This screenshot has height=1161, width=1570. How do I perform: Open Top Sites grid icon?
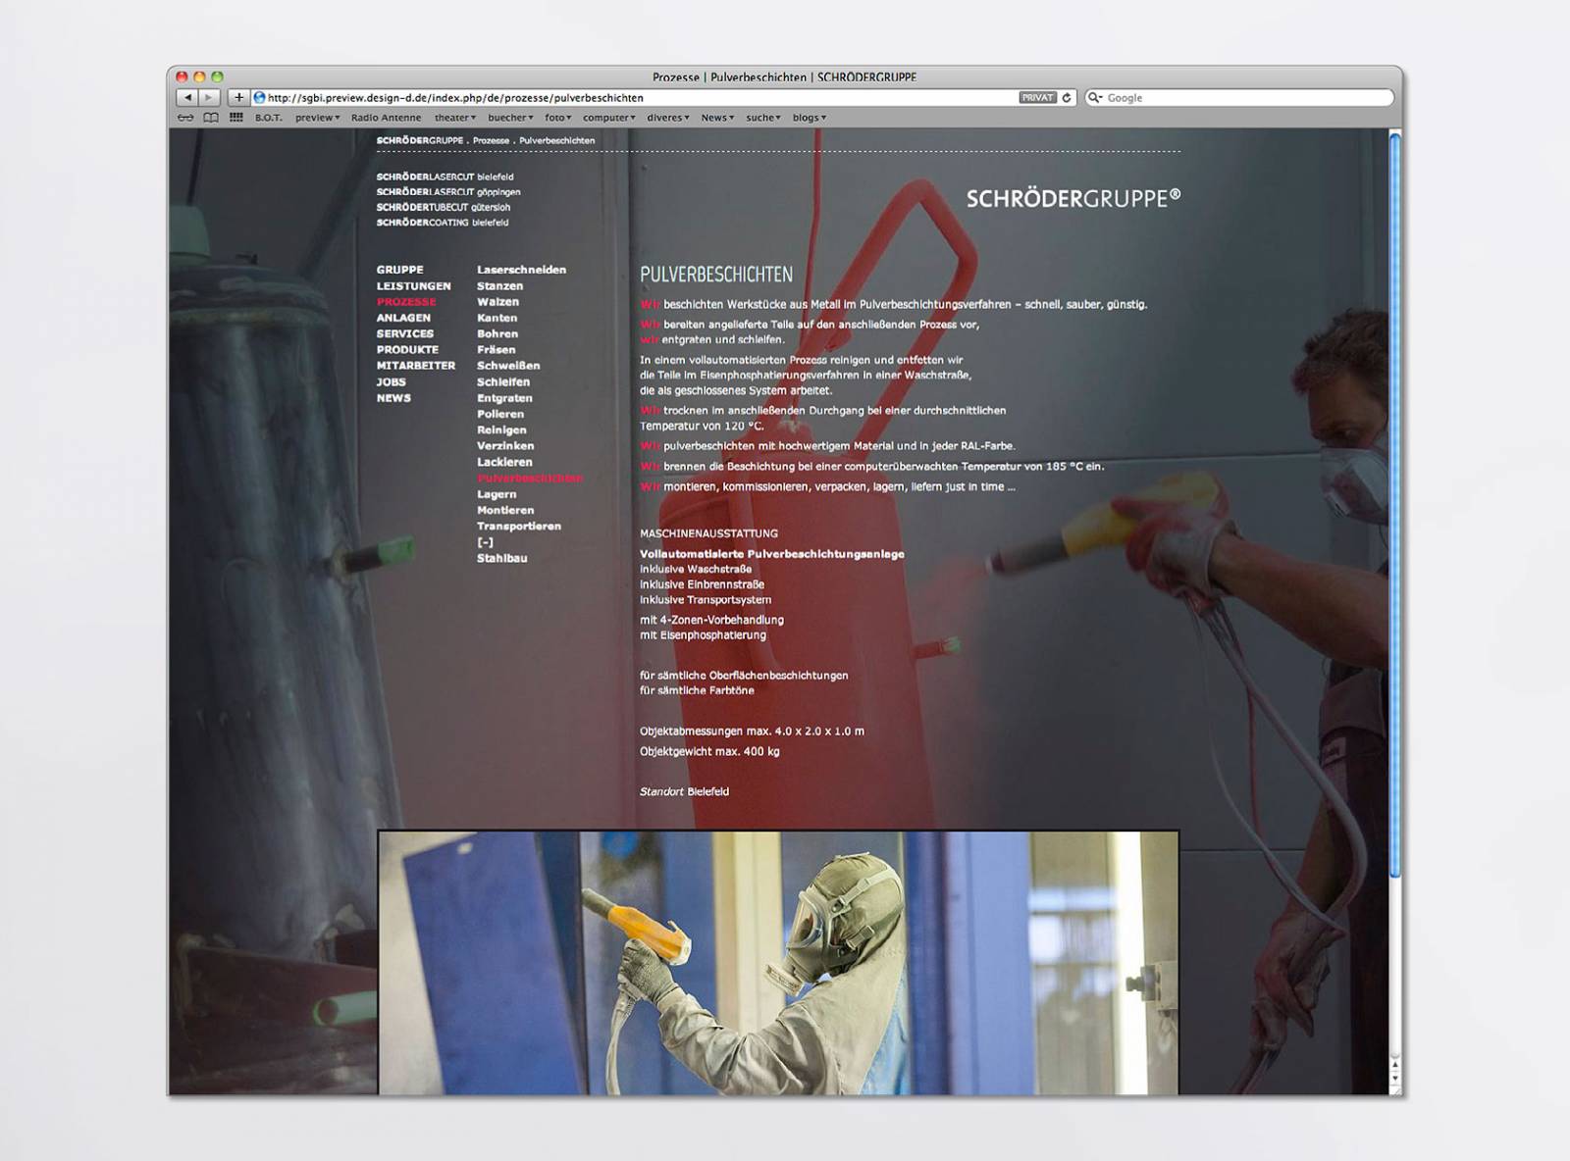(236, 118)
